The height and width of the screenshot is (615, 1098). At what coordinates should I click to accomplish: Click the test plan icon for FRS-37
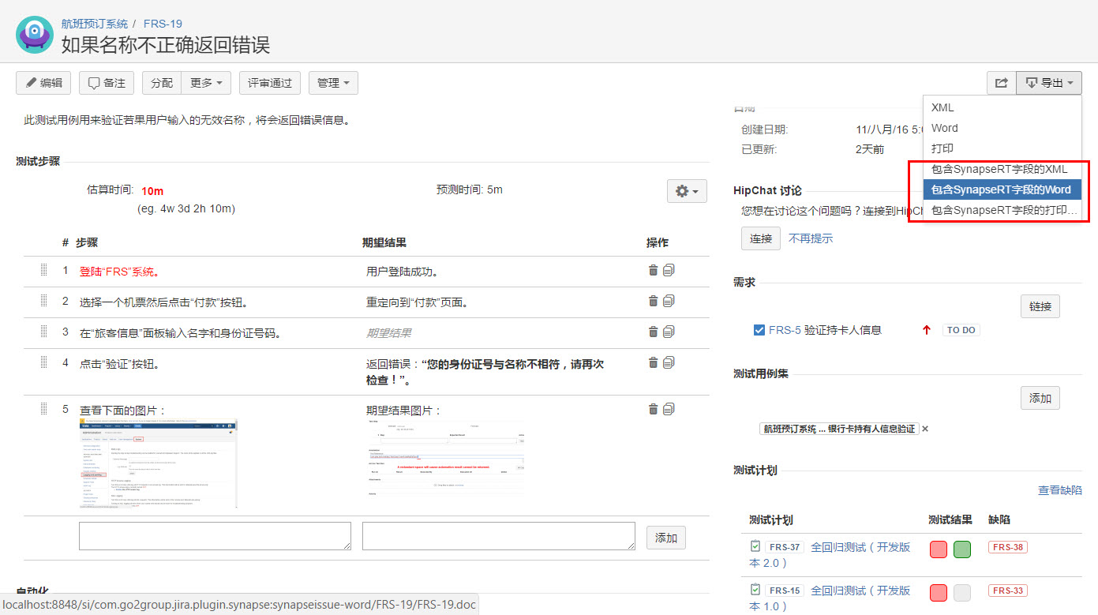point(755,546)
